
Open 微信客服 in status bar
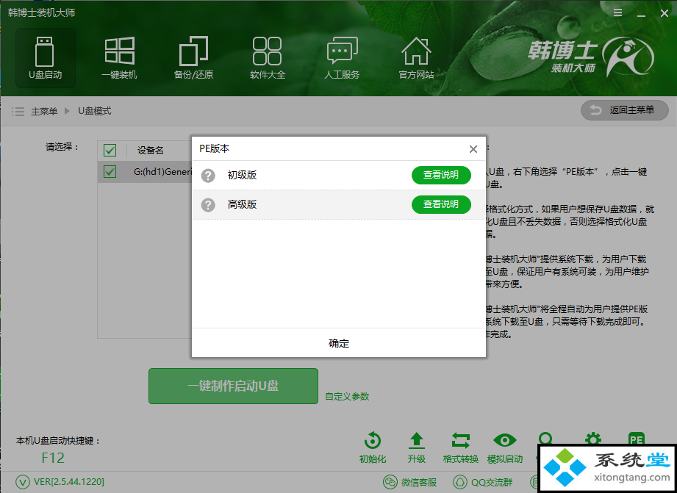pyautogui.click(x=409, y=482)
